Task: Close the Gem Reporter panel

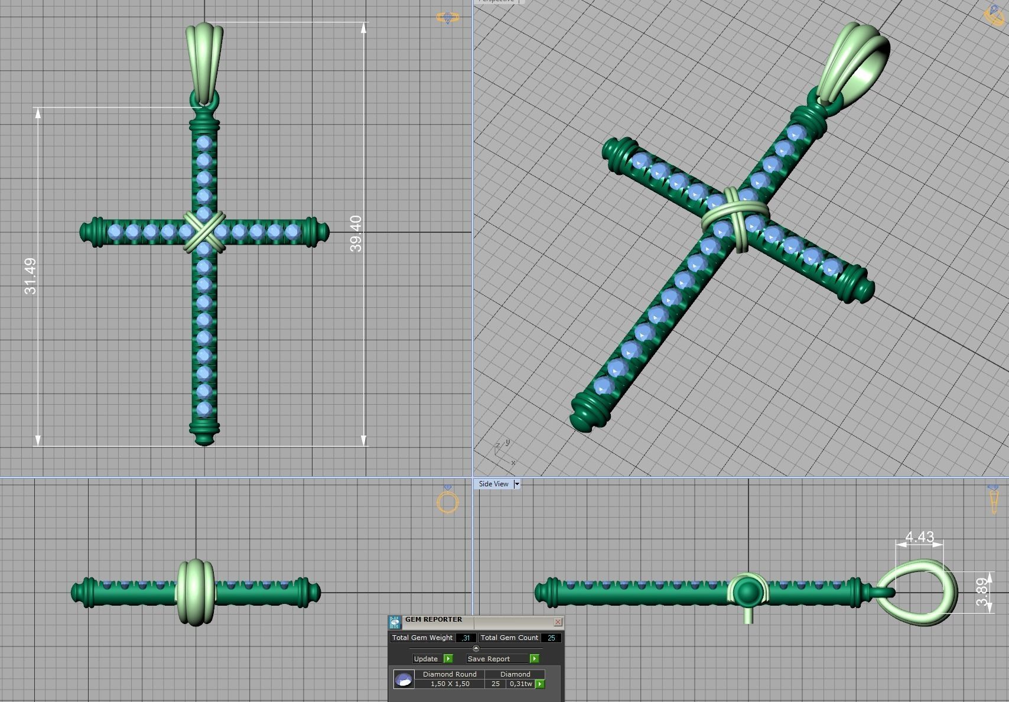Action: [x=558, y=622]
